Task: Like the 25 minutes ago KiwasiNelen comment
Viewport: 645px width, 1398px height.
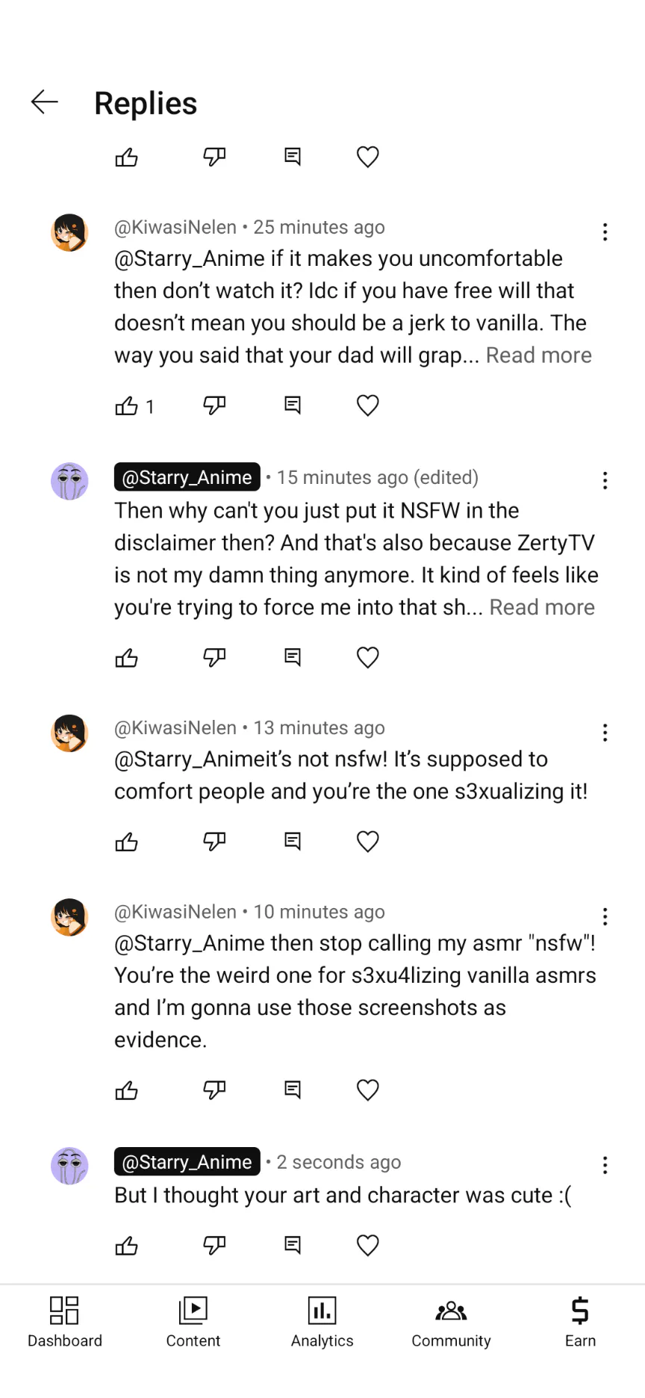Action: point(127,406)
